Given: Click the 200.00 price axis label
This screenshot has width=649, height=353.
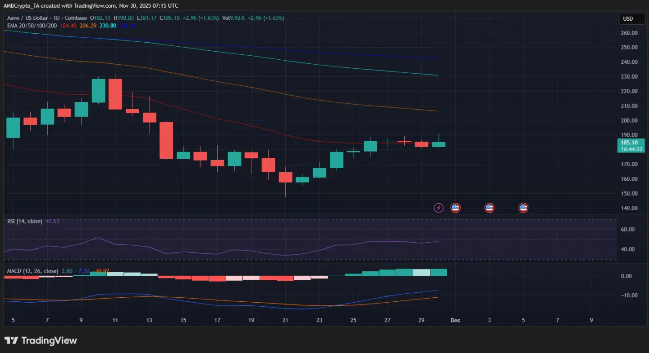Looking at the screenshot, I should pyautogui.click(x=628, y=121).
